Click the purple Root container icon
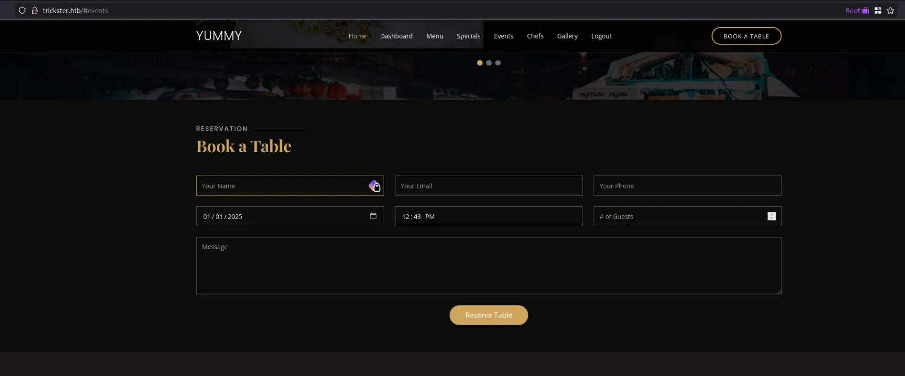 (x=865, y=10)
